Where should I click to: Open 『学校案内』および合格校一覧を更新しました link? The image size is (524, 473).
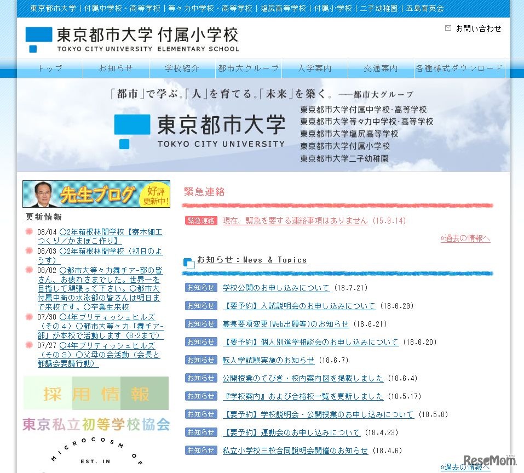303,396
